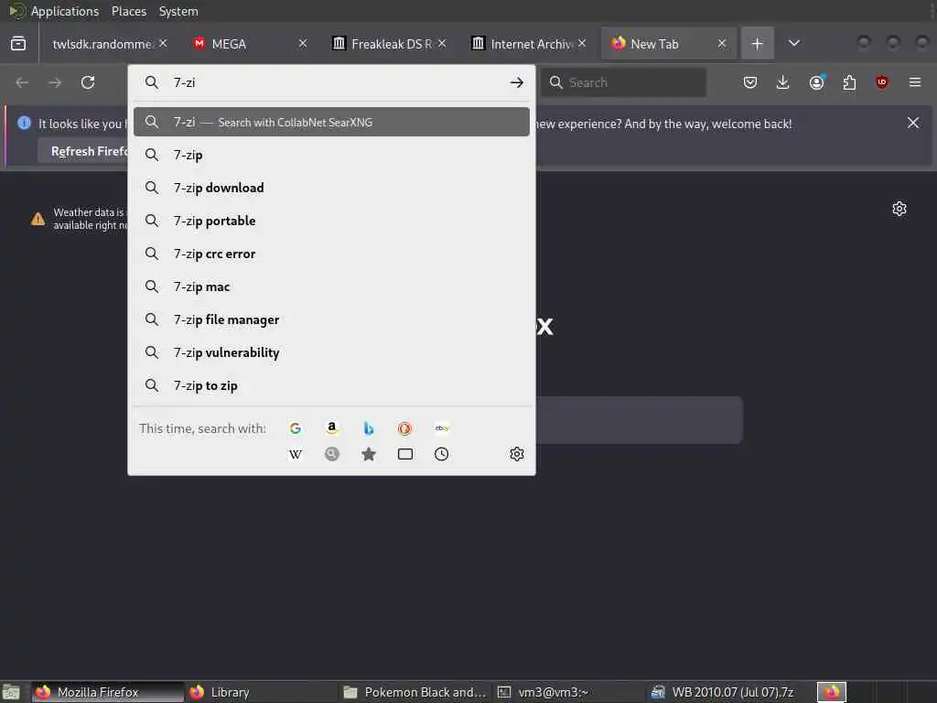Open the downloads panel
Screen dimensions: 937x703
coord(783,82)
